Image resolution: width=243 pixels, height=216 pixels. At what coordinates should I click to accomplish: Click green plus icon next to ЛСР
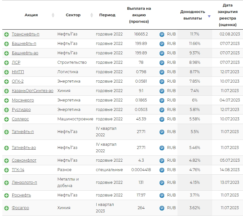point(6,63)
